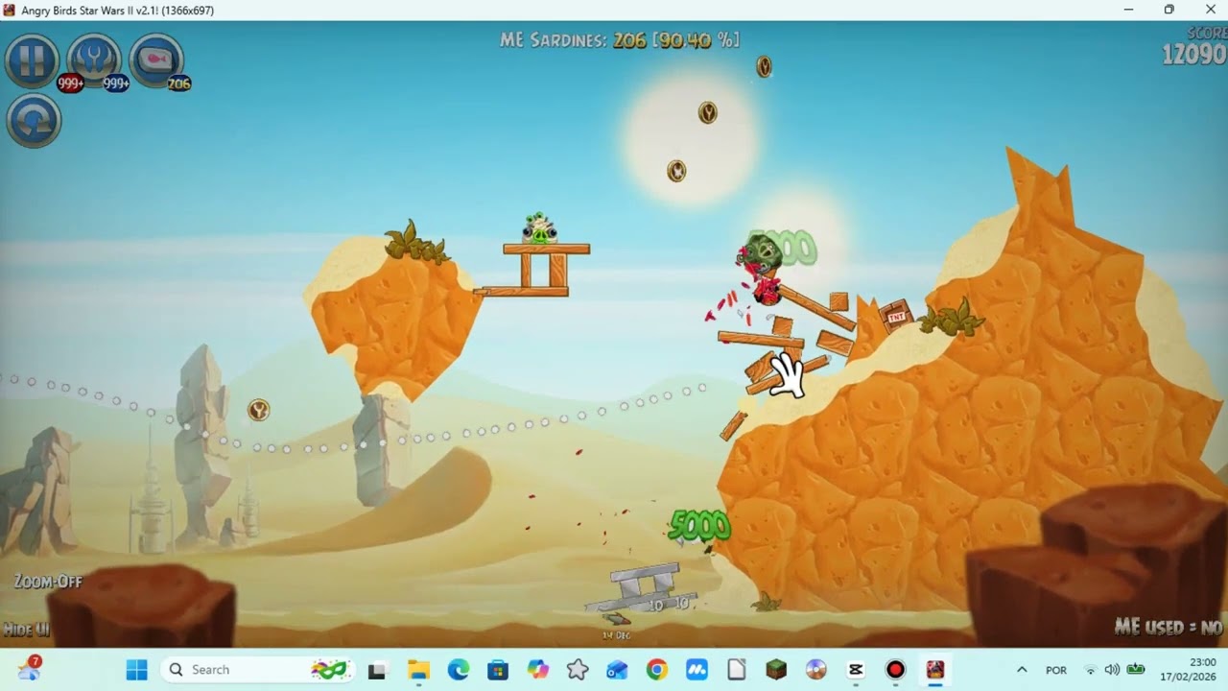Open the star-shaped app on the taskbar
1228x691 pixels.
[577, 670]
